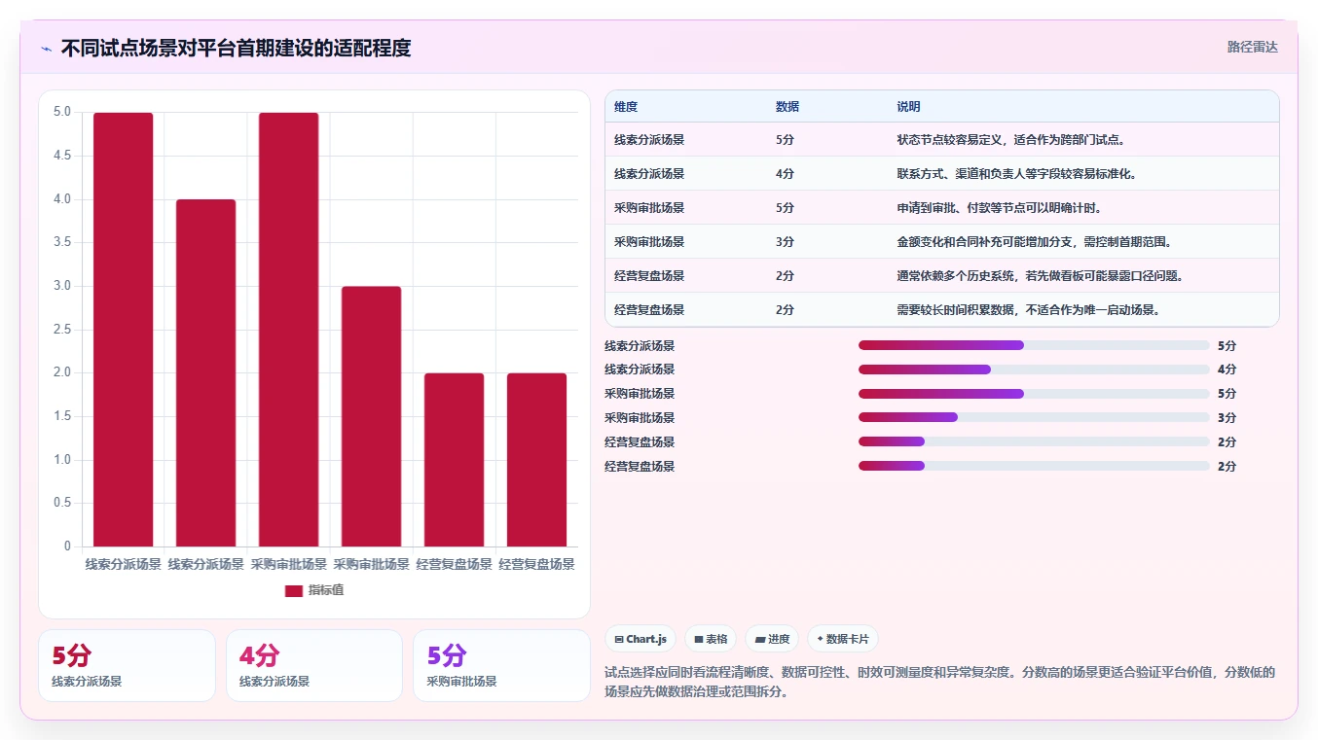The width and height of the screenshot is (1318, 740).
Task: Select the Chart.js tag chip
Action: (x=641, y=639)
